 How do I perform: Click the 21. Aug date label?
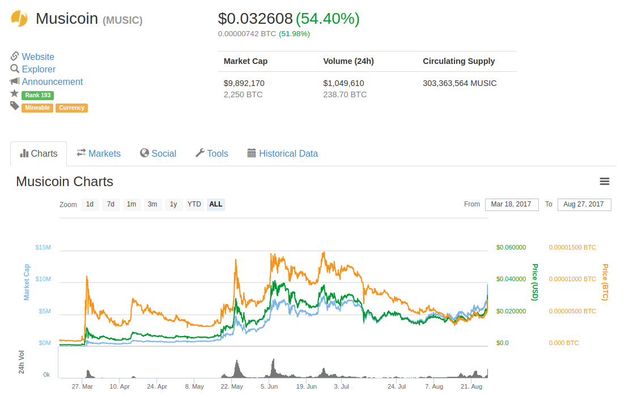(x=471, y=386)
